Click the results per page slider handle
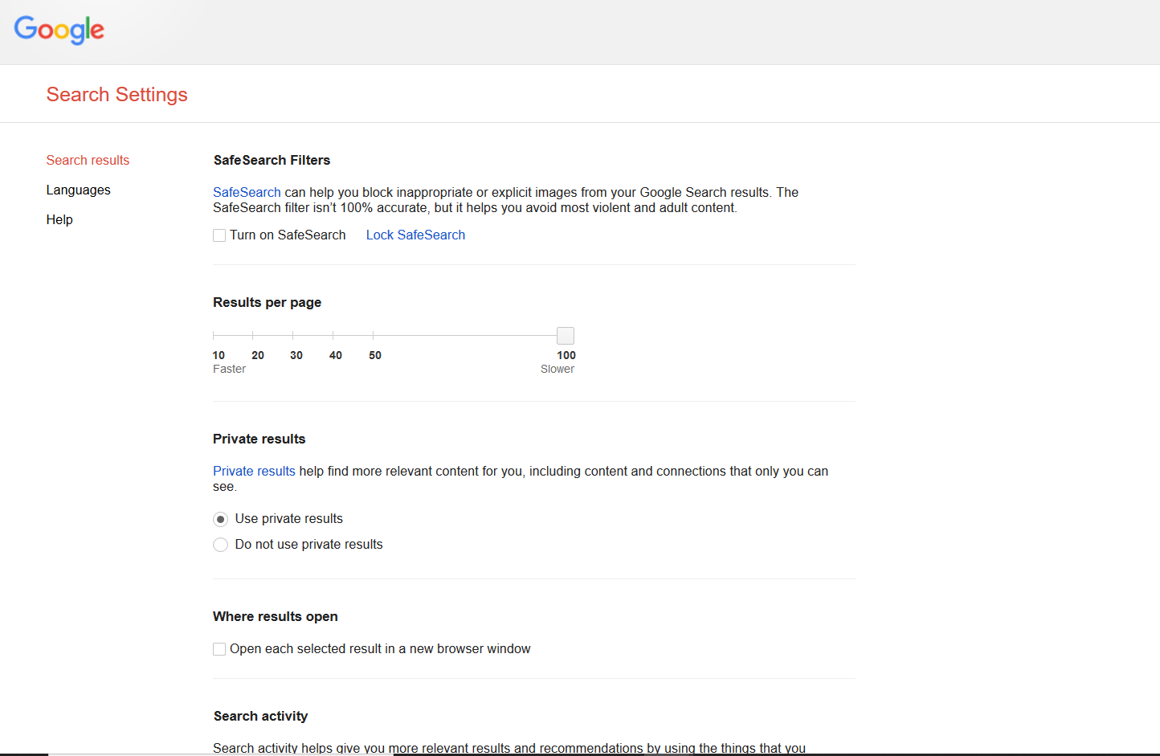 (566, 335)
